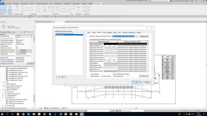Open the Системы ribbon tab

tap(9, 4)
